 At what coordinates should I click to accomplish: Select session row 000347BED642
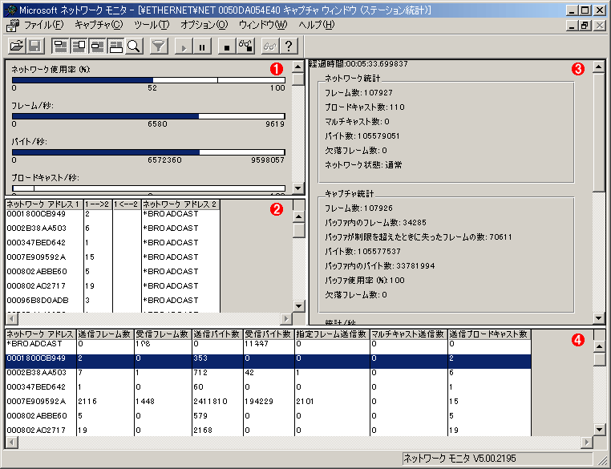[112, 243]
